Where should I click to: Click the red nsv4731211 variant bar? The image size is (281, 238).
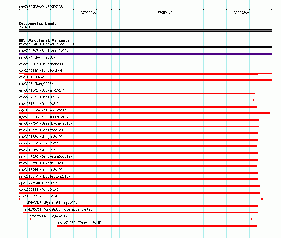click(x=138, y=107)
